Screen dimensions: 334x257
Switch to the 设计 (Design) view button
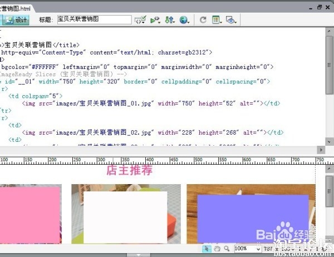pos(16,20)
